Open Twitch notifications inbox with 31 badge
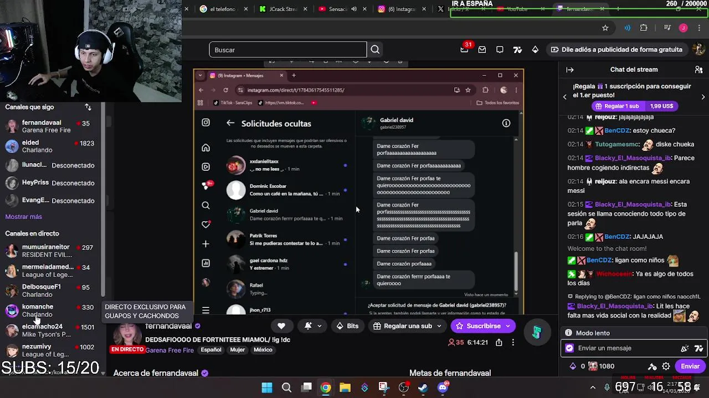 tap(464, 50)
